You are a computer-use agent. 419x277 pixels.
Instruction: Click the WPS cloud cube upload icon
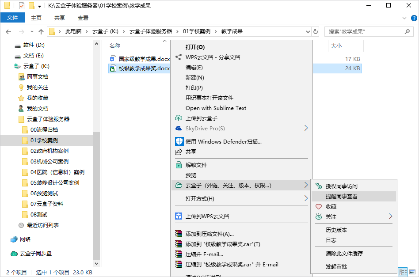pyautogui.click(x=179, y=216)
